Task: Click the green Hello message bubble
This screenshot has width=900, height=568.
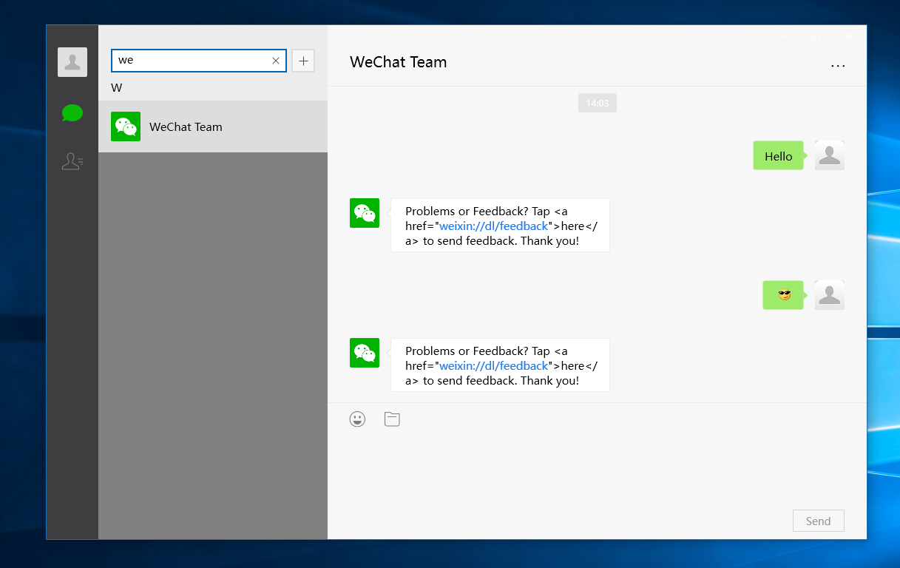Action: click(x=778, y=155)
